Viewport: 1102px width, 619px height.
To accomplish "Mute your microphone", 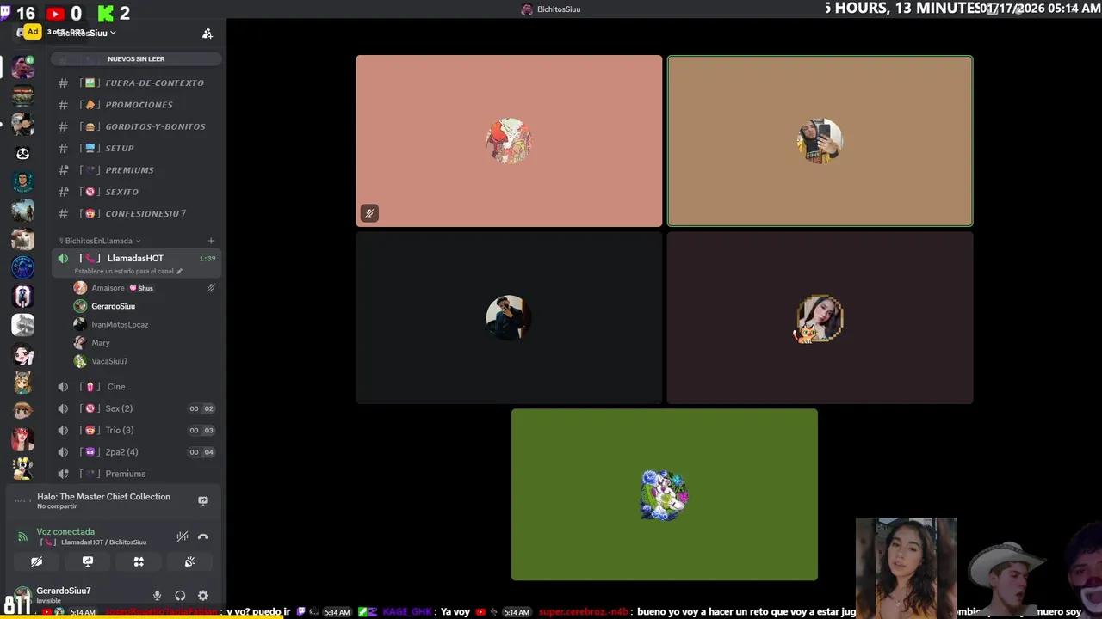I will click(x=157, y=595).
